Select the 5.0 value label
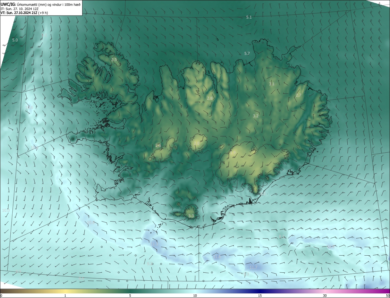 click(x=15, y=40)
